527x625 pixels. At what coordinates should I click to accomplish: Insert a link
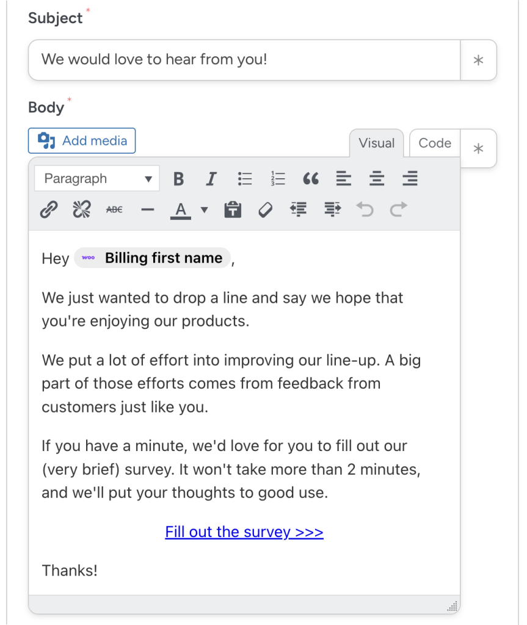coord(49,209)
